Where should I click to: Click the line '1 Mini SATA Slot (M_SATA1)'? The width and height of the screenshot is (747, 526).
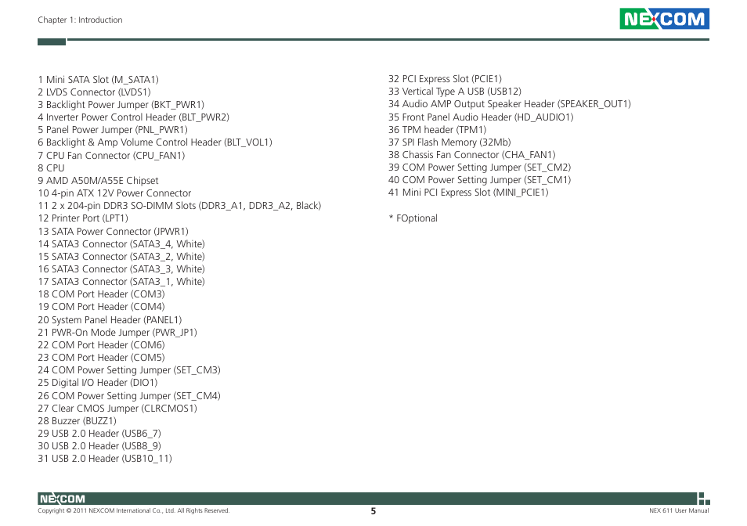98,80
